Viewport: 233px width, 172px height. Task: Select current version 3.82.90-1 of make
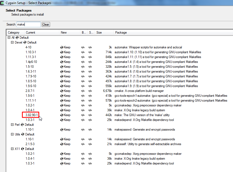coord(32,115)
